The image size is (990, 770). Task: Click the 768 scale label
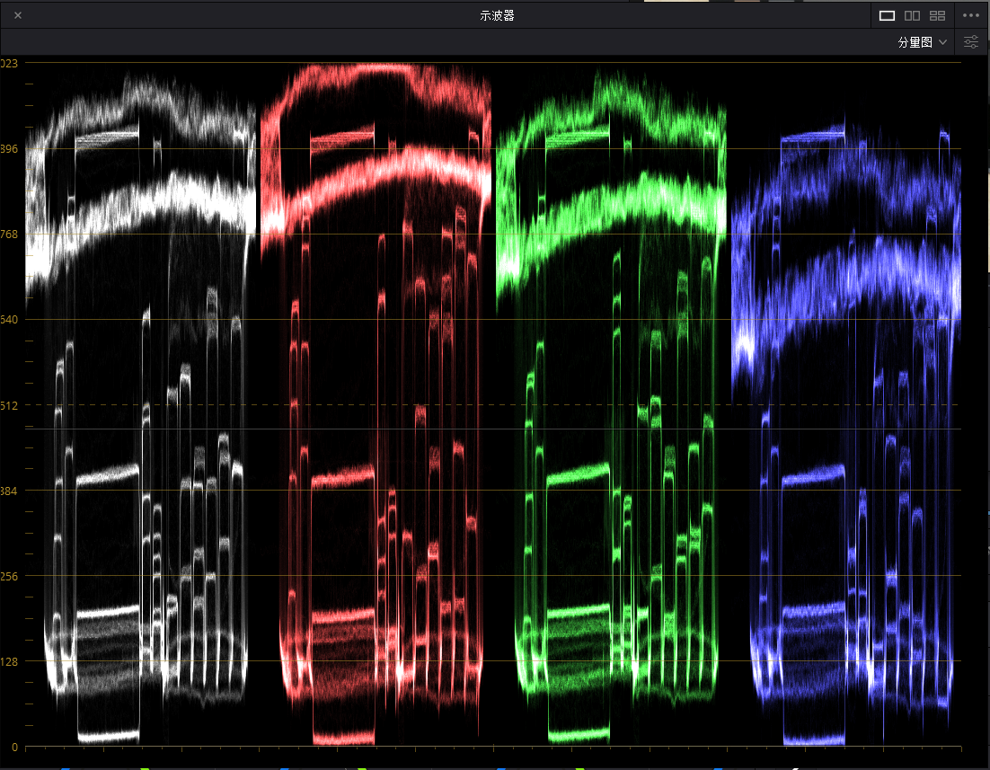[x=9, y=235]
